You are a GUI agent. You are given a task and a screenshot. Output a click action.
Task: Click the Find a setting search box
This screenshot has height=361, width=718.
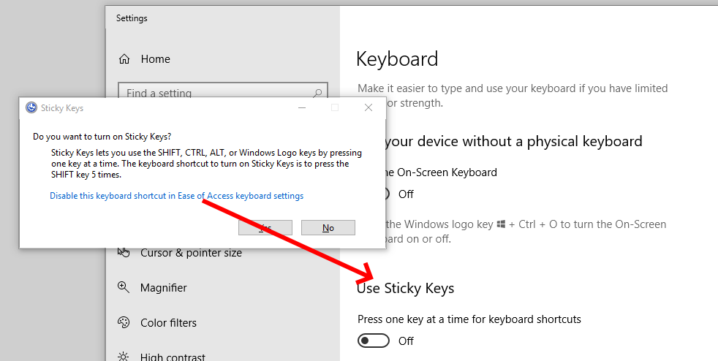tap(223, 90)
